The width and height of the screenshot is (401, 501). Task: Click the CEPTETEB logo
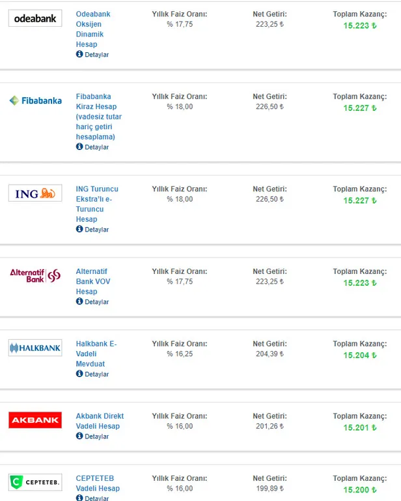pos(35,483)
